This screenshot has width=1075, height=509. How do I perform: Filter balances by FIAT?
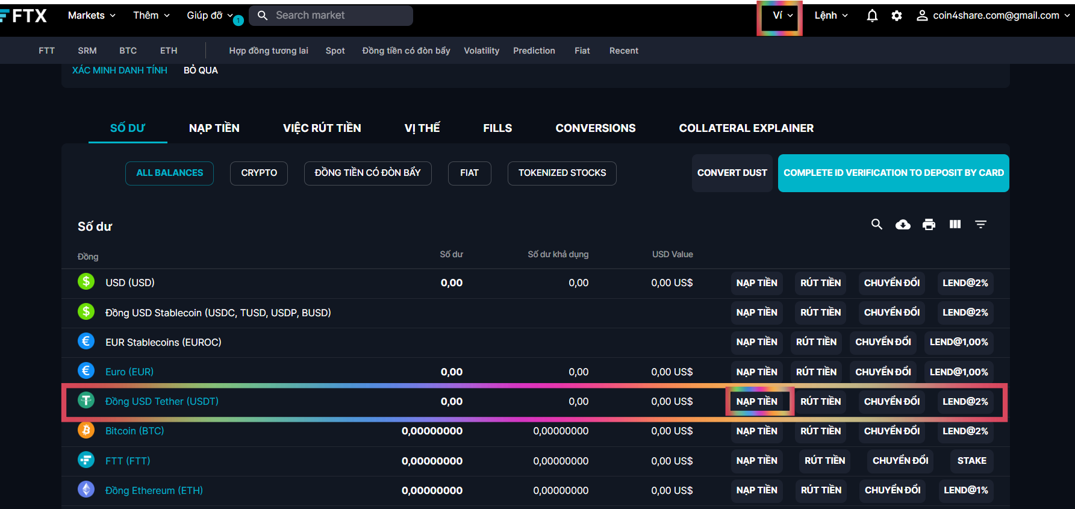(469, 173)
